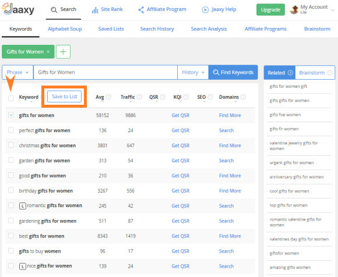
Task: Check the good gifts for women checkbox
Action: [x=11, y=175]
